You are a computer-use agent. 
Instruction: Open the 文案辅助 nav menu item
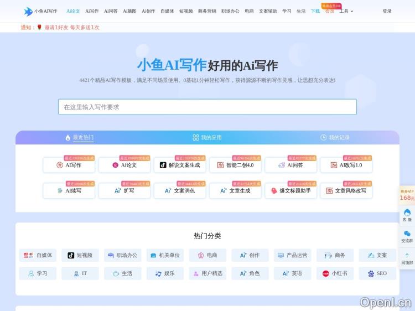[x=268, y=11]
